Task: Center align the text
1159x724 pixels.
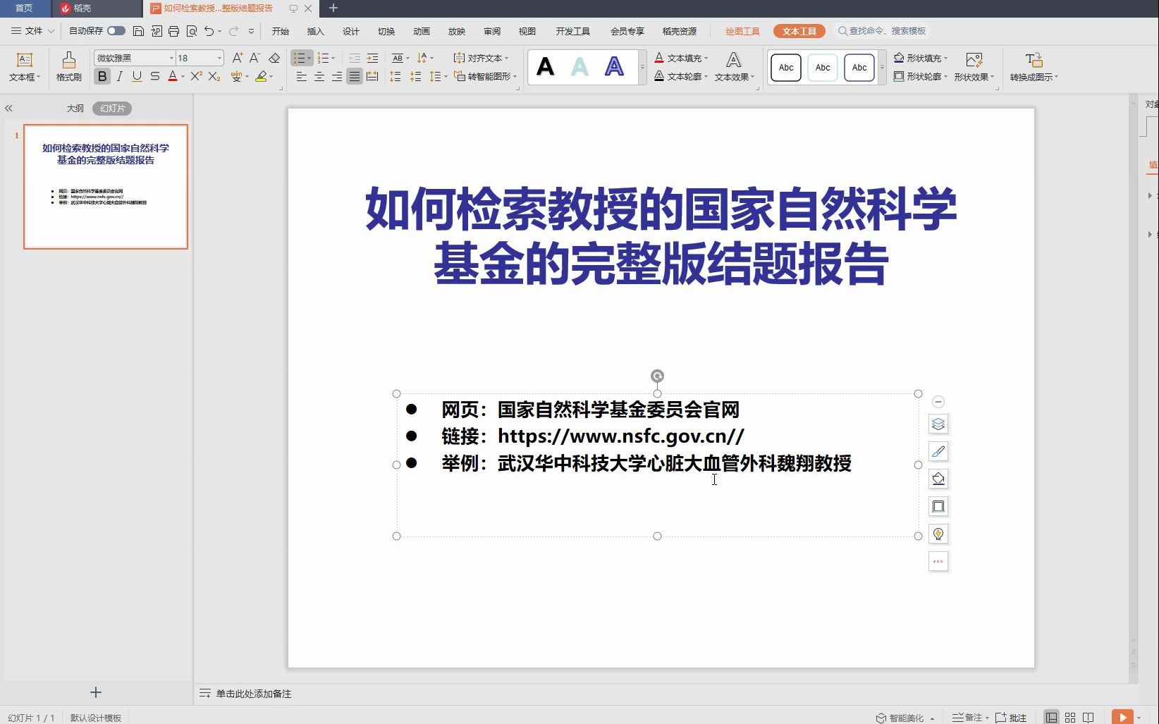Action: (319, 76)
